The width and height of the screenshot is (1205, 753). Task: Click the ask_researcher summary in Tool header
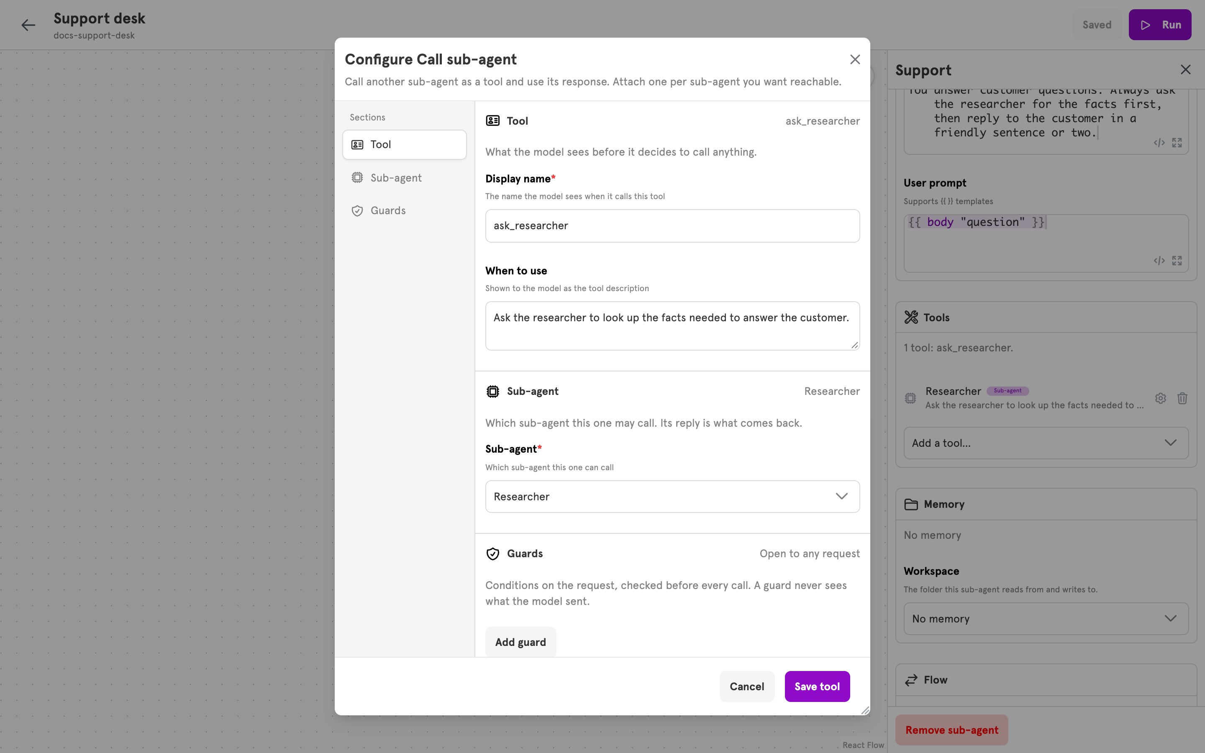coord(823,121)
